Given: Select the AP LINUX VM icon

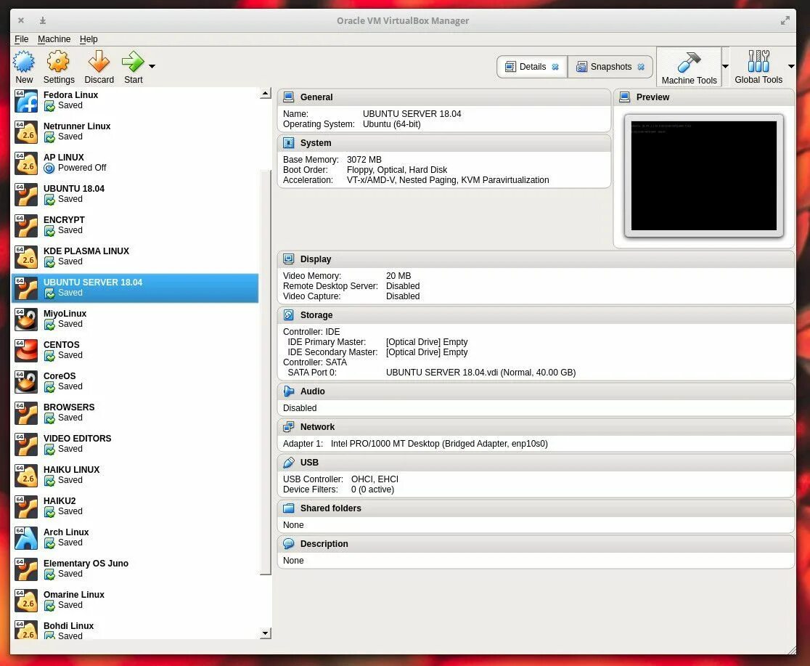Looking at the screenshot, I should point(26,163).
